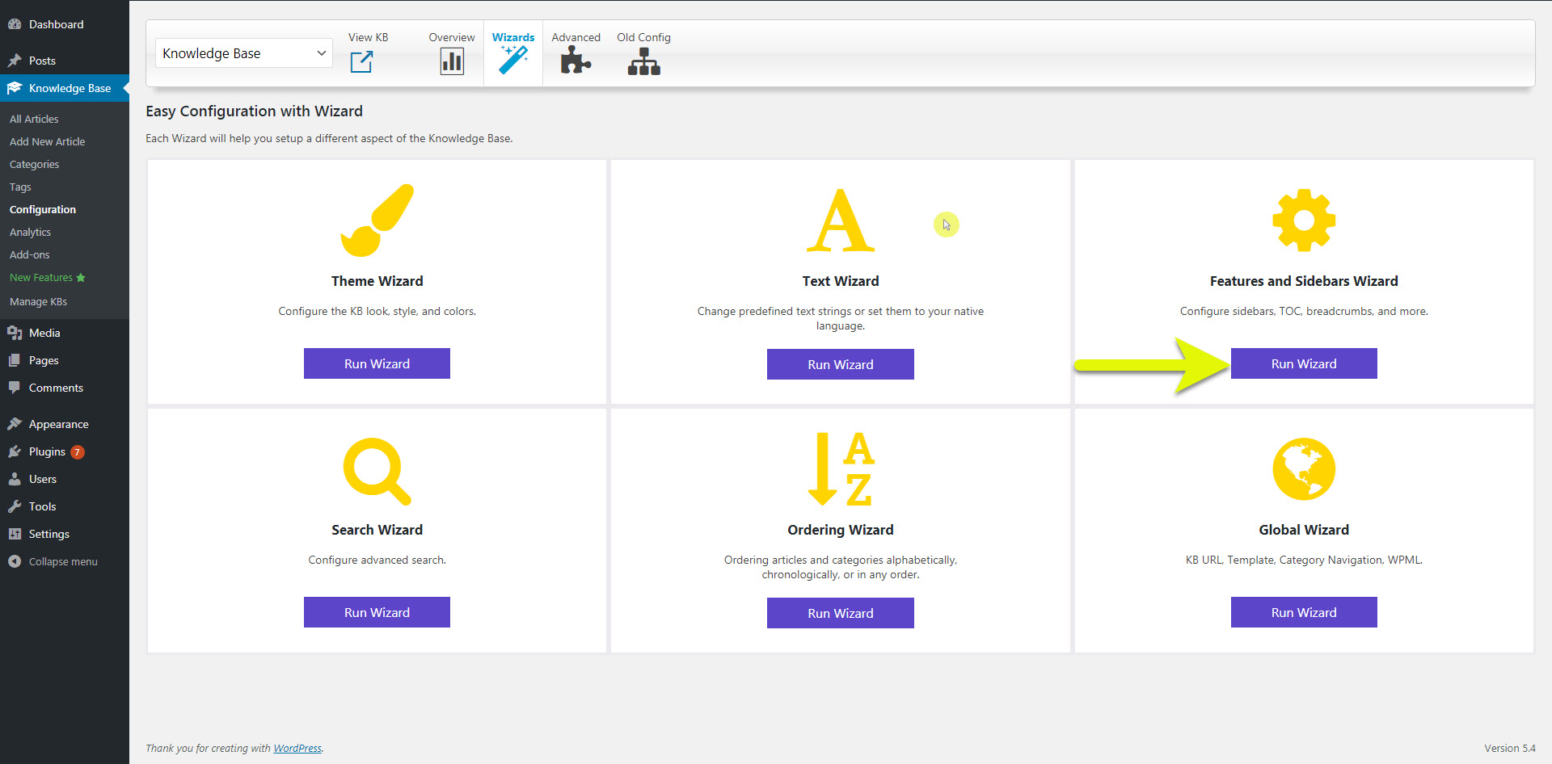Click the Theme Wizard paintbrush icon
Screen dimensions: 1552x764
coord(377,220)
